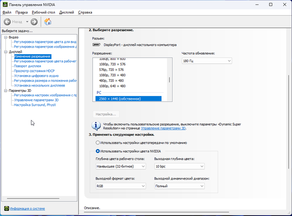Open the Рабочий стол menu

point(43,12)
